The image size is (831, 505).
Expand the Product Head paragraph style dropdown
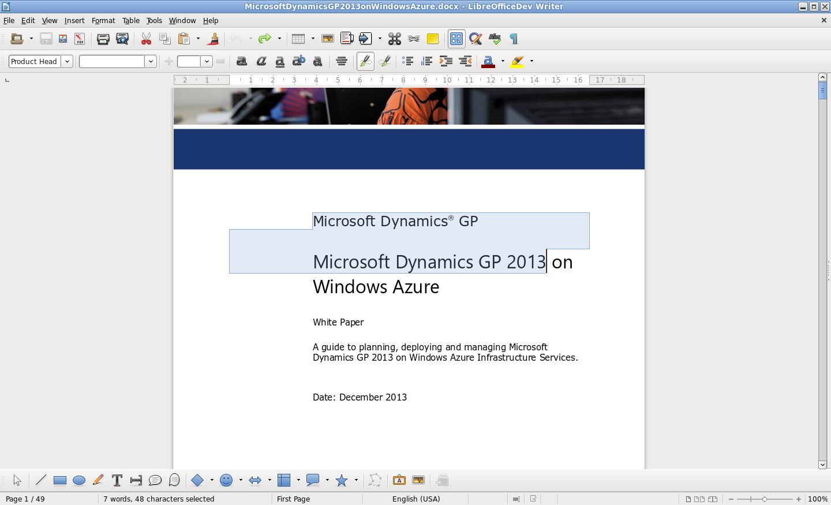pyautogui.click(x=67, y=61)
